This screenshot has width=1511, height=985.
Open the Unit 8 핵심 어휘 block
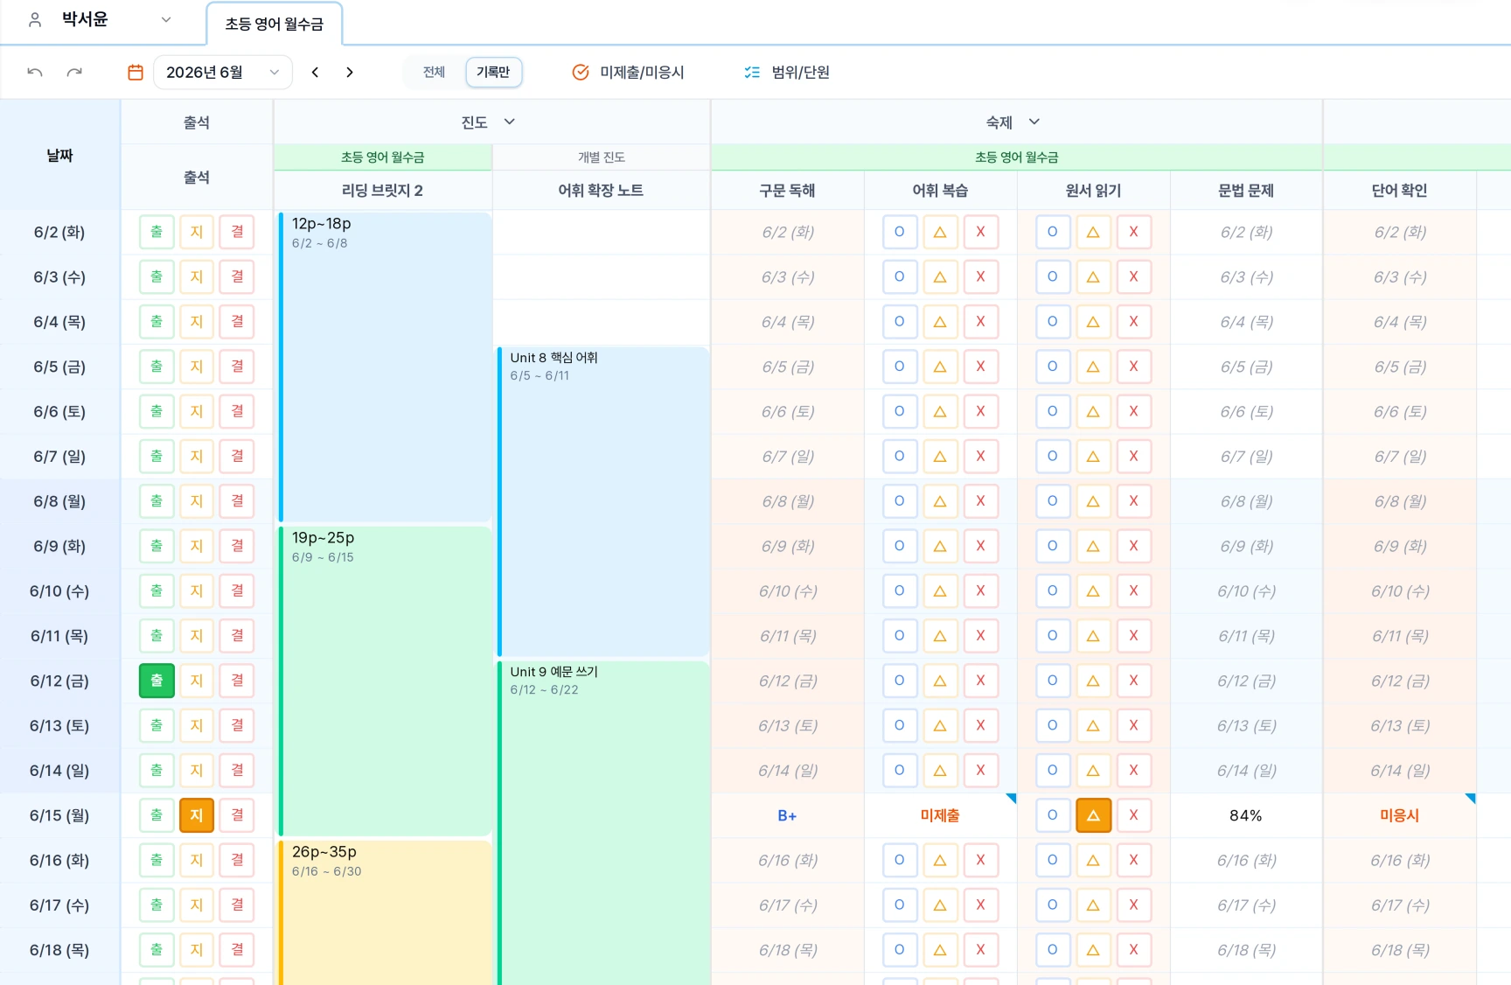602,501
